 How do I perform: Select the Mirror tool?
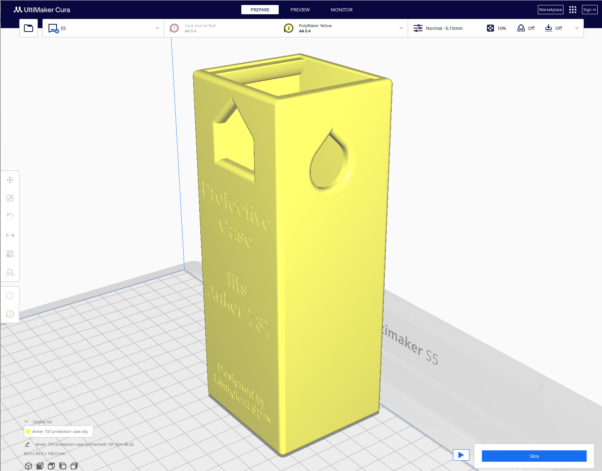coord(10,235)
